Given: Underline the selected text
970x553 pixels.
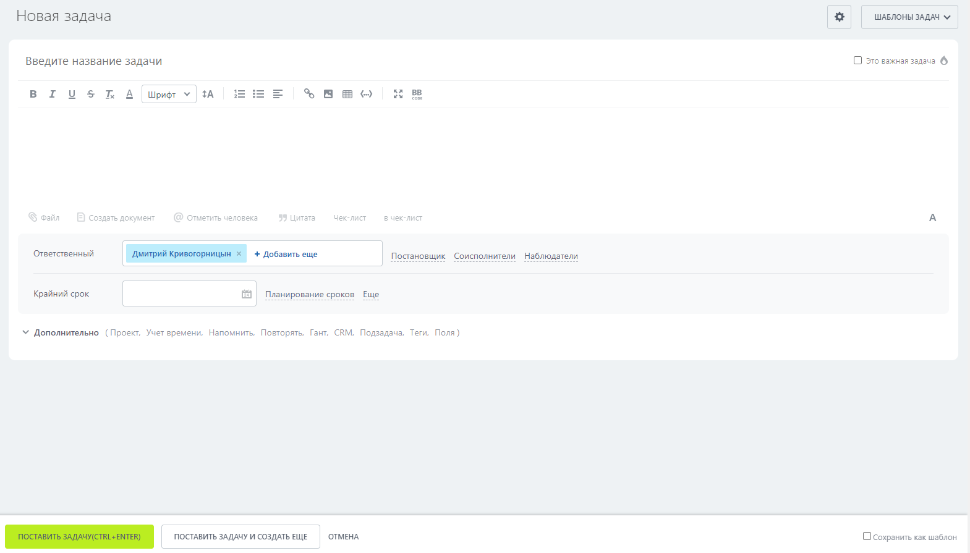Looking at the screenshot, I should (x=72, y=94).
